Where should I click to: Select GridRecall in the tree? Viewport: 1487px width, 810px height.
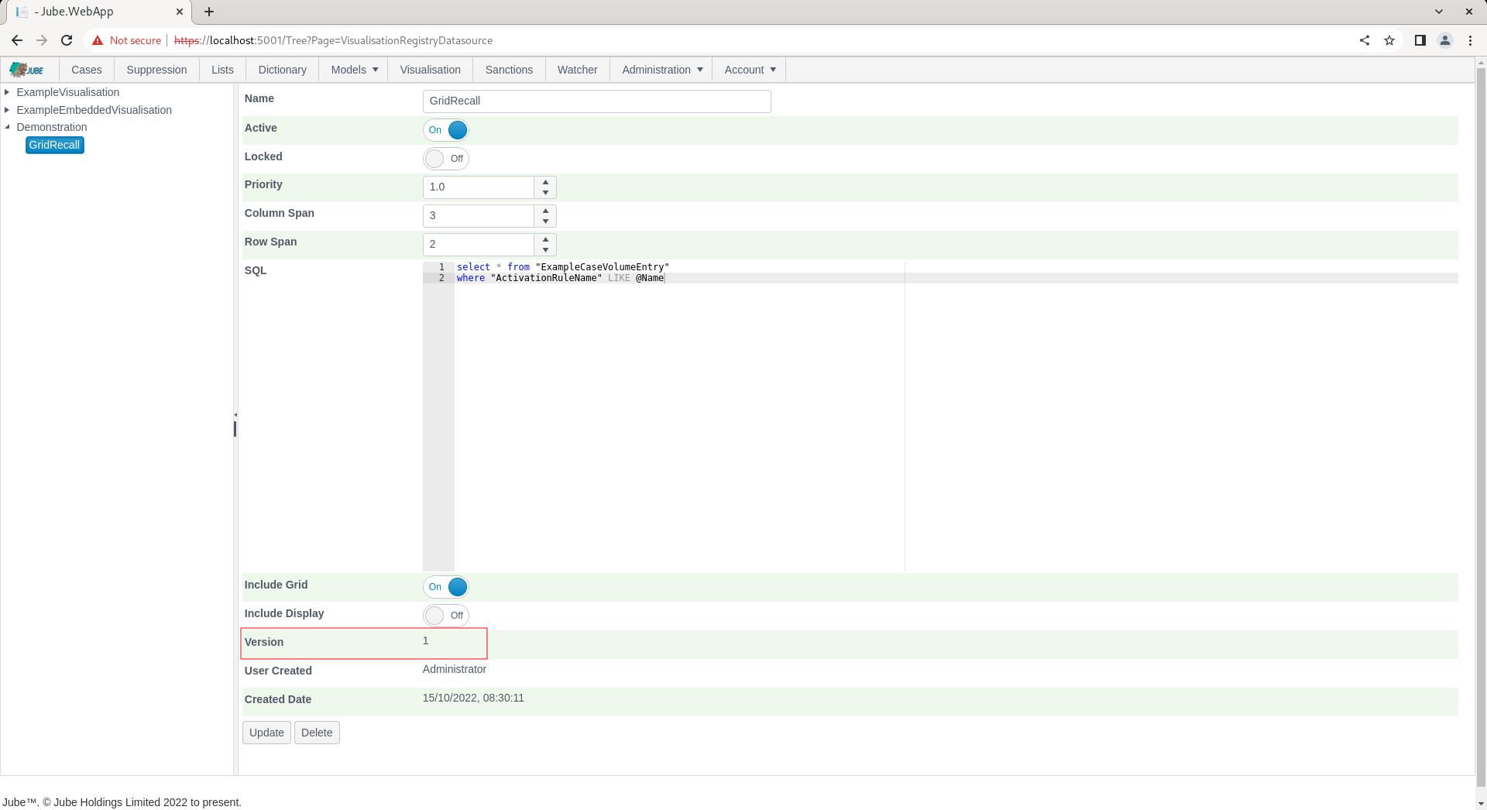click(x=54, y=145)
